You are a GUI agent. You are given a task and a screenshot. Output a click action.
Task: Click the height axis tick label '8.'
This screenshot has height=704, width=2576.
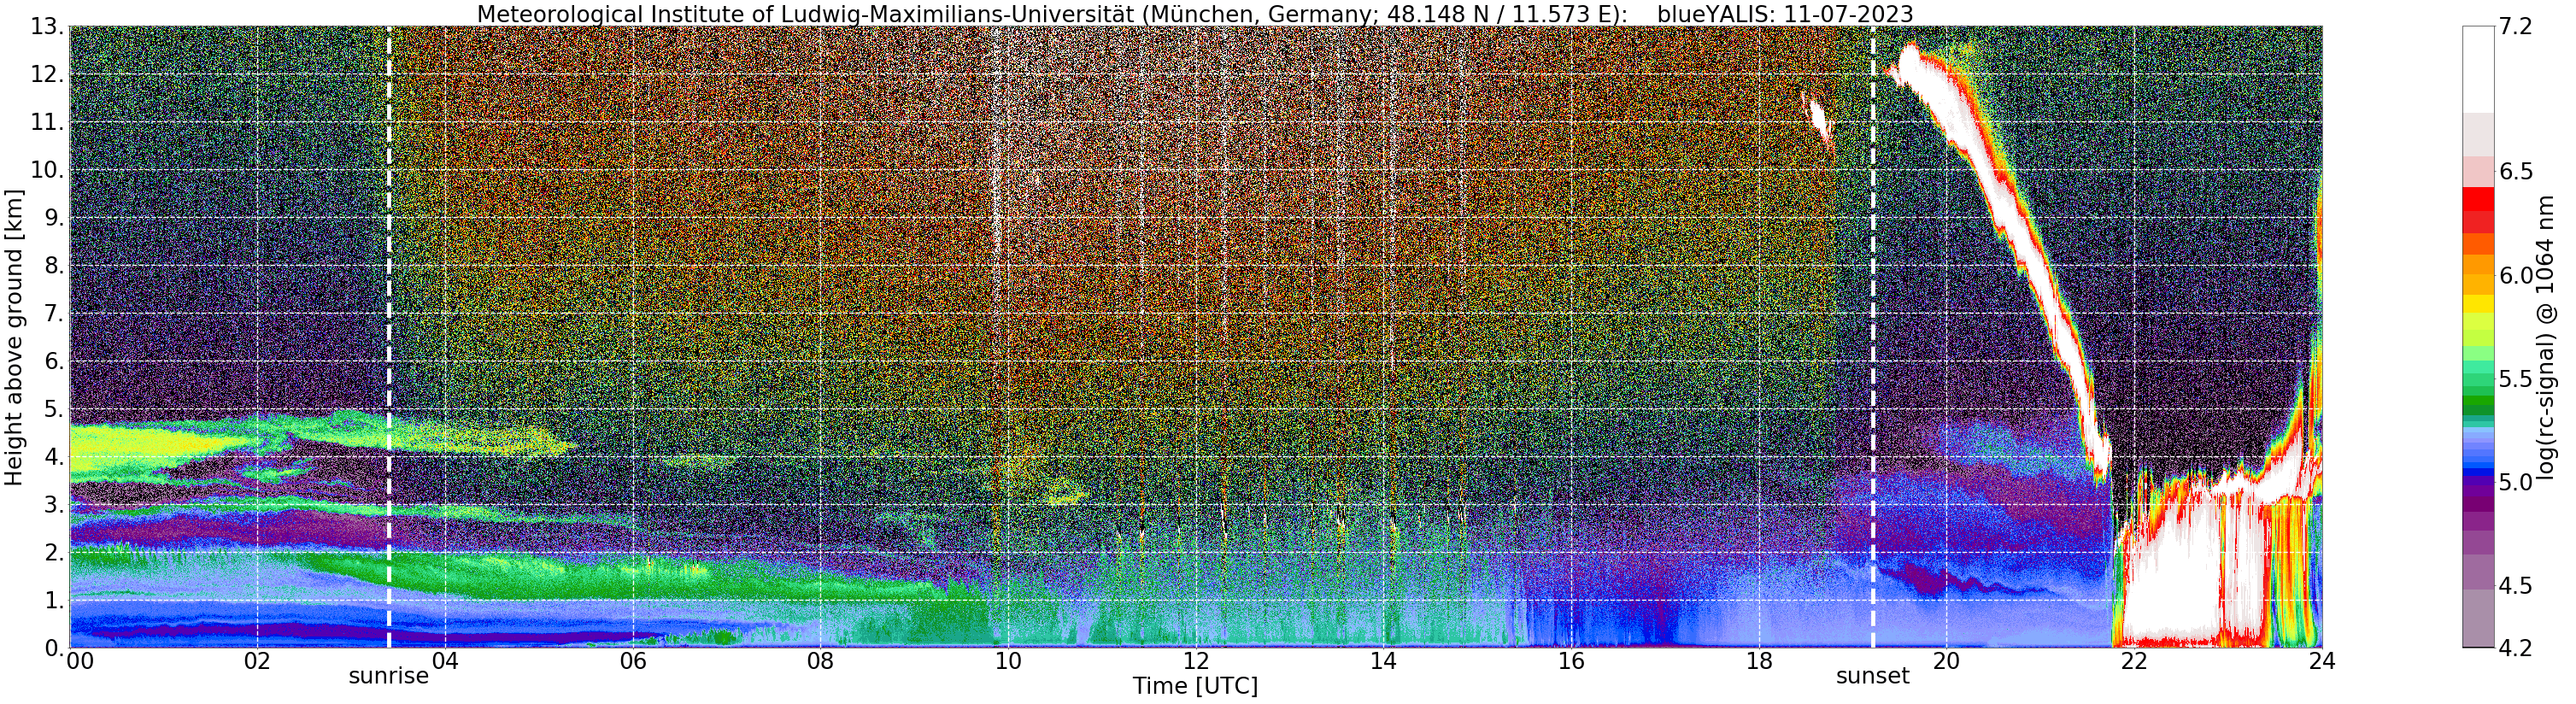tap(54, 266)
